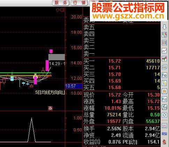
Task: Click the 净资 value 2.49
Action: 116,135
